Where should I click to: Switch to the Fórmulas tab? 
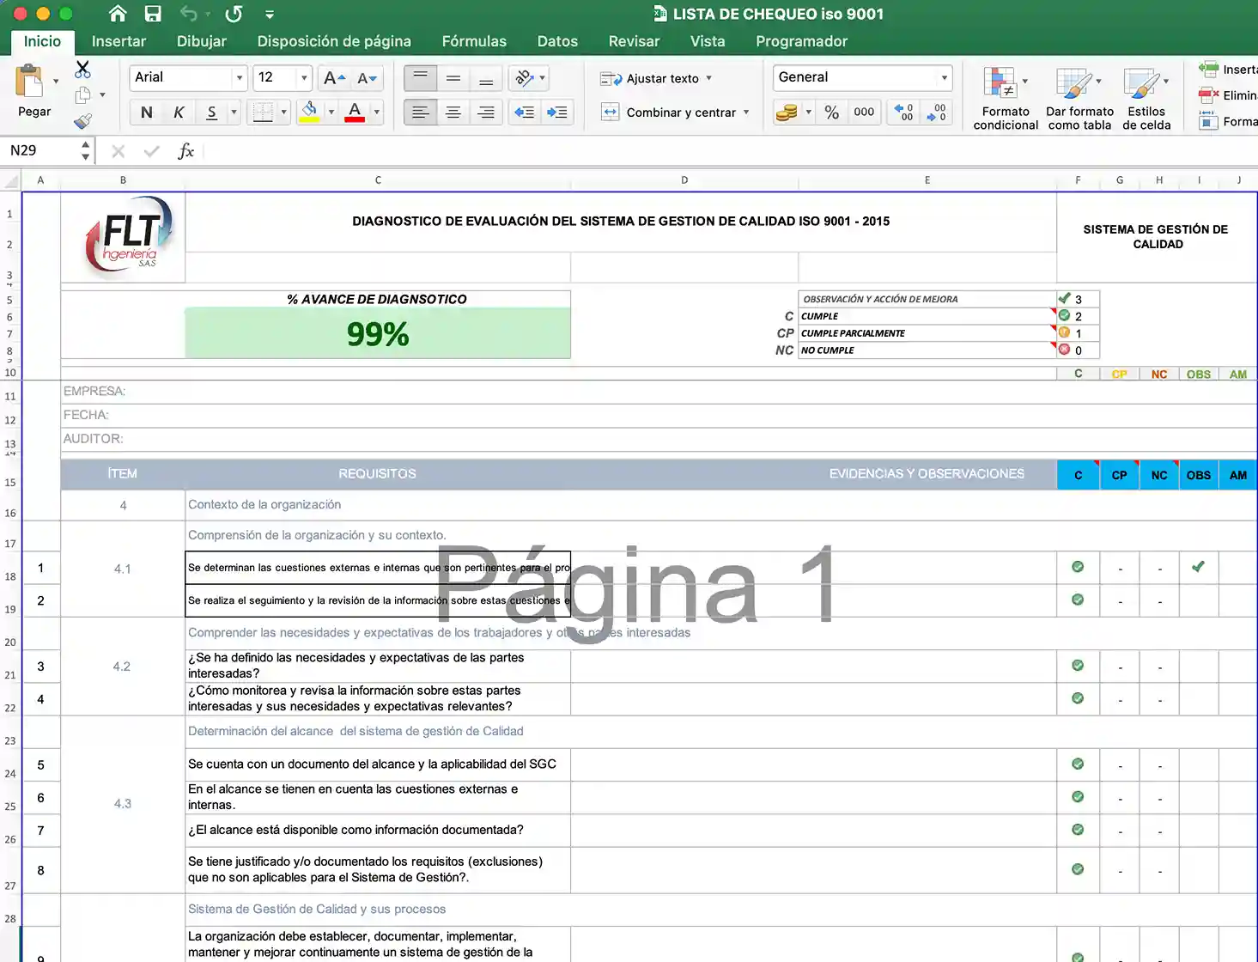click(x=474, y=41)
